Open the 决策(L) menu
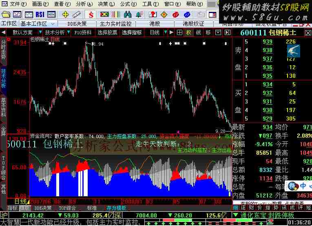 point(106,4)
